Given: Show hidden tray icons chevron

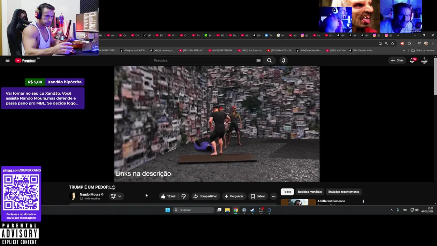Looking at the screenshot, I should pos(392,210).
